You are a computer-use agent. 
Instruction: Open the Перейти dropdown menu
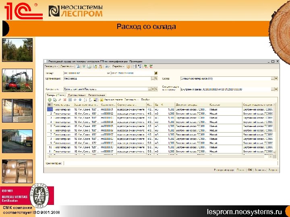(118, 66)
